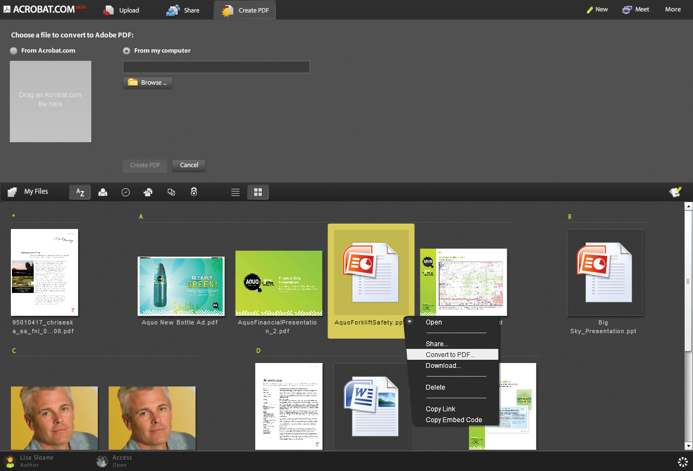Viewport: 693px width, 471px height.
Task: Select first portrait photo under C
Action: click(x=54, y=418)
